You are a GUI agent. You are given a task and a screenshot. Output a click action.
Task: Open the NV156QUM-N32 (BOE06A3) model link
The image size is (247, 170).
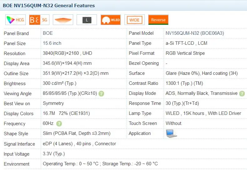click(194, 33)
